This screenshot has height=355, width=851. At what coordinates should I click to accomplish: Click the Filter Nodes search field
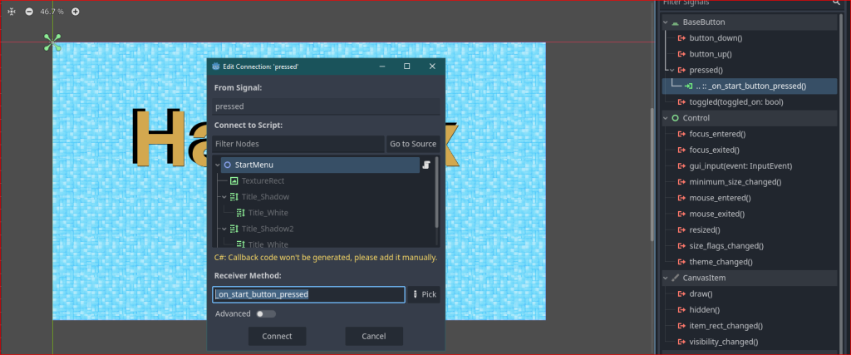point(298,144)
